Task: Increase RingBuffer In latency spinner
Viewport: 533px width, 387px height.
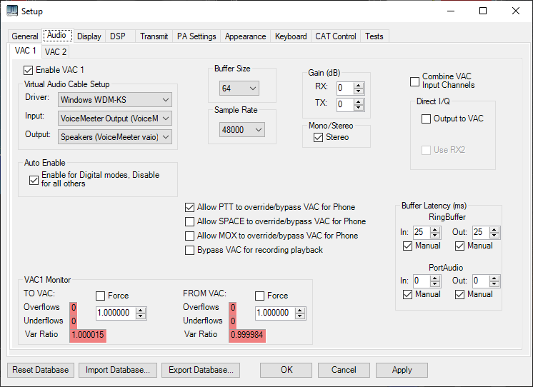Action: pos(435,230)
